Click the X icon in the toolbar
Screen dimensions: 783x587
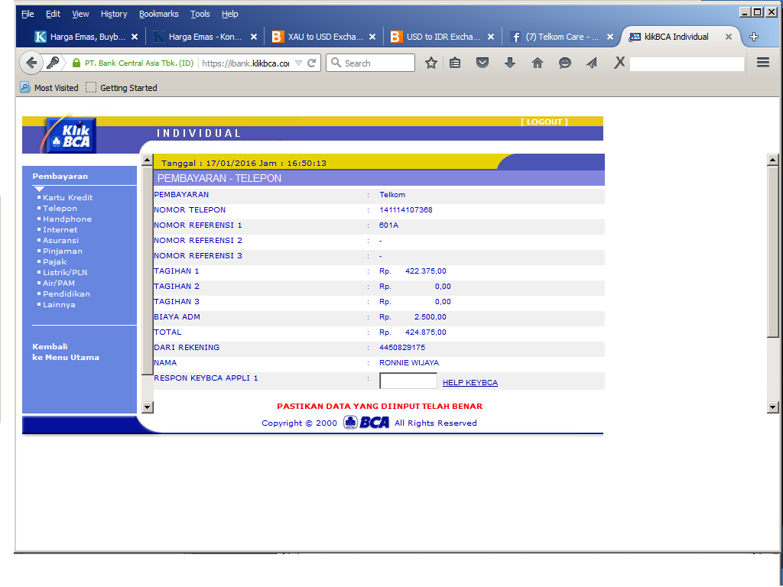619,63
